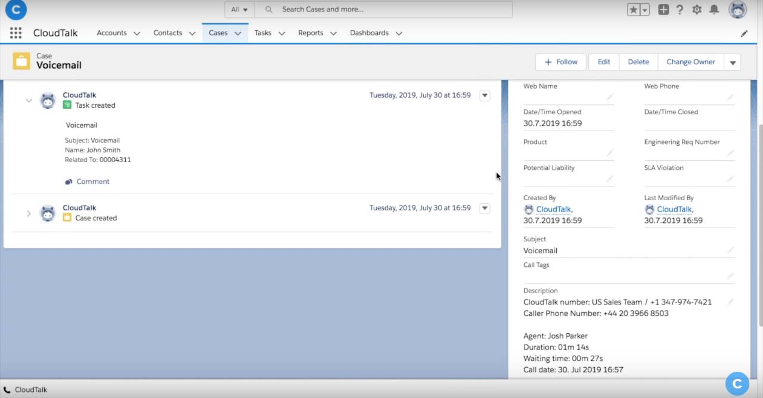Collapse the Task created feed item
The height and width of the screenshot is (398, 763).
(x=29, y=101)
